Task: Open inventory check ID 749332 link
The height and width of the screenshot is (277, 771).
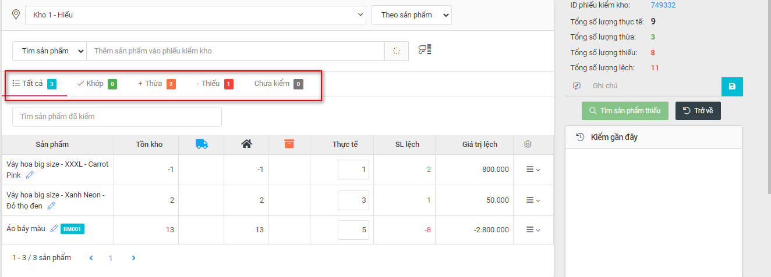Action: pos(663,5)
